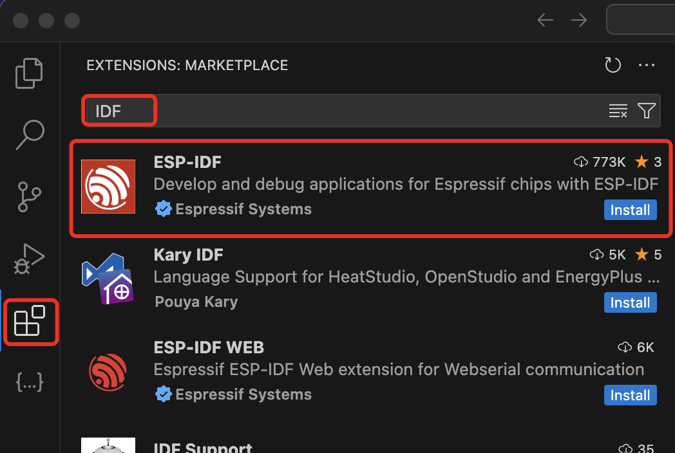Click the 6K download count on ESP-IDF WEB
Image resolution: width=675 pixels, height=453 pixels.
pos(636,347)
